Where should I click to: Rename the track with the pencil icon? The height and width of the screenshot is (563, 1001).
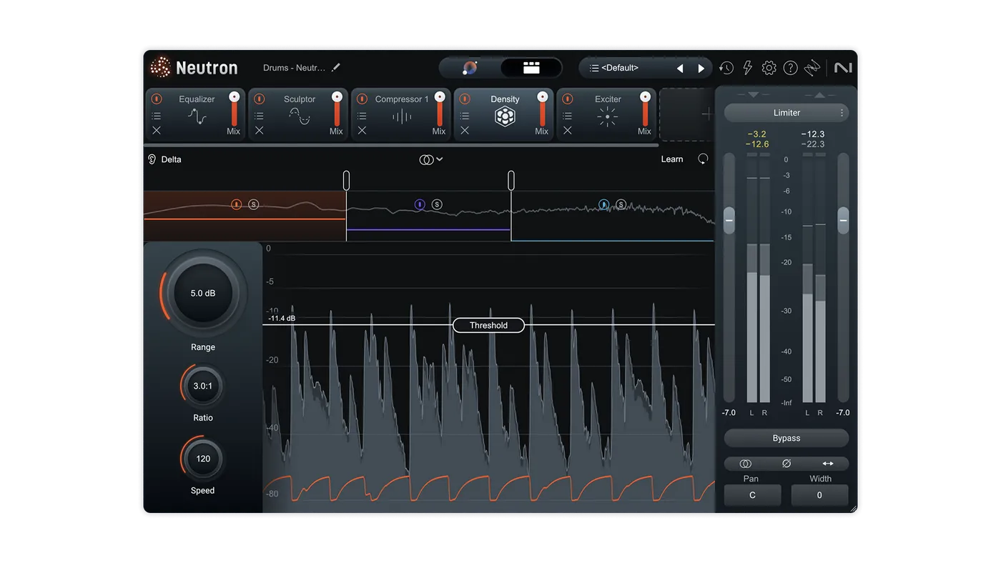(x=336, y=68)
